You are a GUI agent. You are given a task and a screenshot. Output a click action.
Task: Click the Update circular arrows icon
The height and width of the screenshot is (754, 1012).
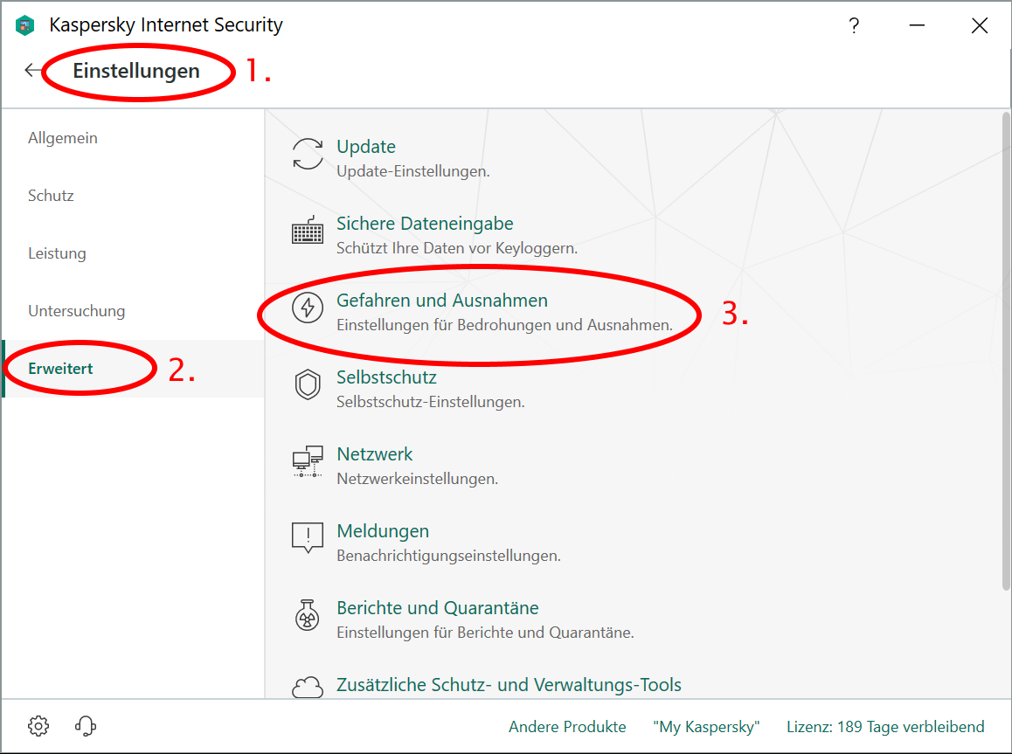tap(308, 154)
